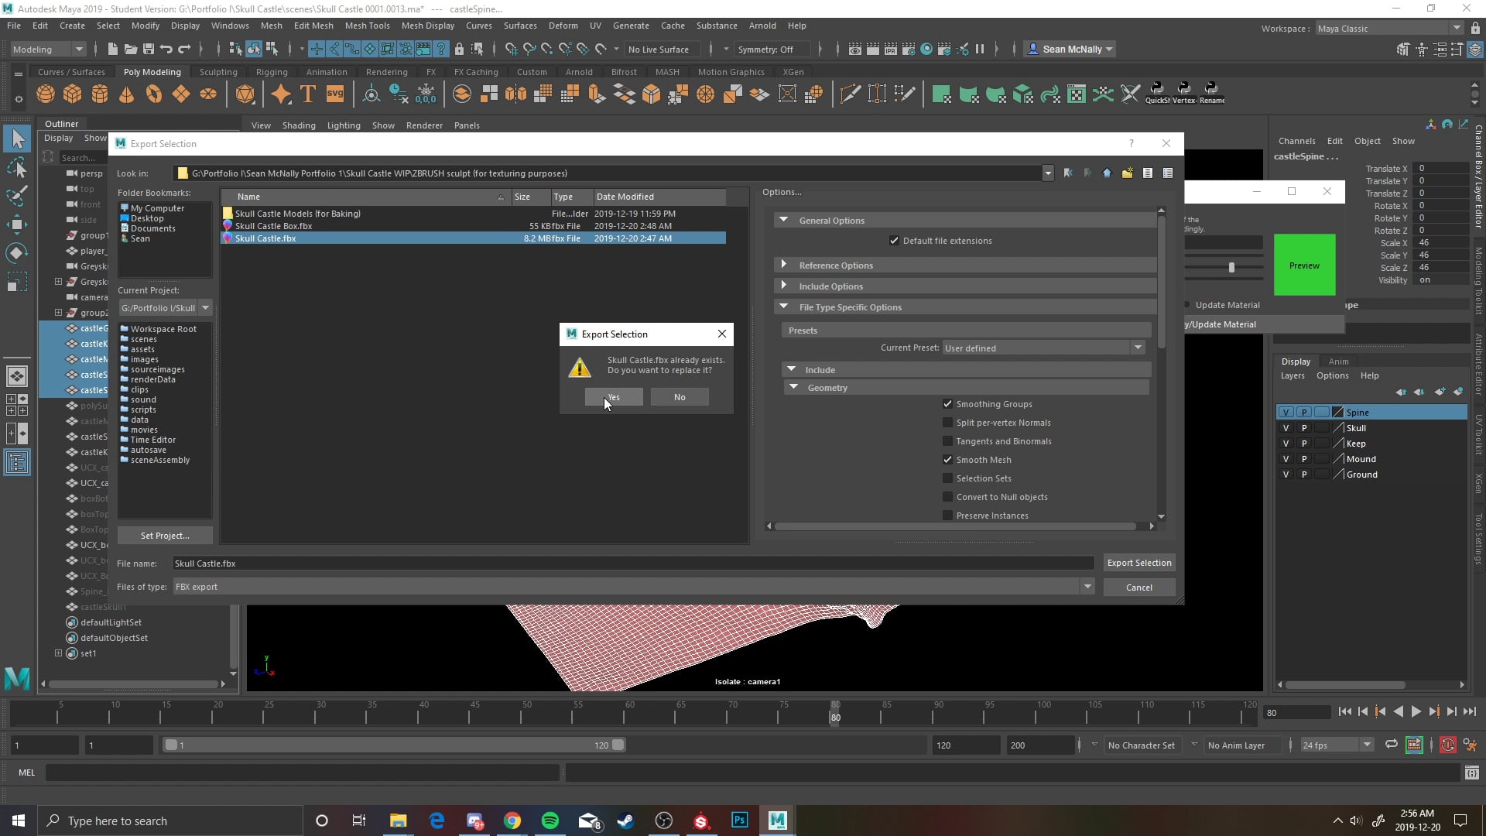Toggle Default file extensions checkbox
Image resolution: width=1486 pixels, height=836 pixels.
click(895, 241)
